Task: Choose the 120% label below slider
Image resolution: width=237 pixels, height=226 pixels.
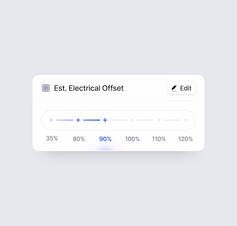Action: (x=185, y=139)
